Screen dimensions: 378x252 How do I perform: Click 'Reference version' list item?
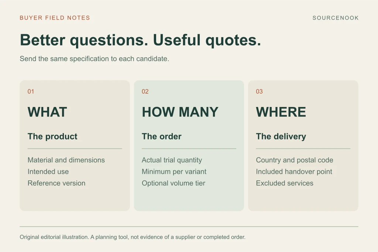pos(56,183)
